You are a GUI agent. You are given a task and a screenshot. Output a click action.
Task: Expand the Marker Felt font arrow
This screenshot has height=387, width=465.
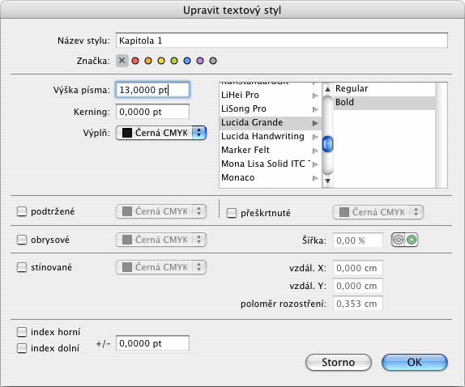click(315, 151)
